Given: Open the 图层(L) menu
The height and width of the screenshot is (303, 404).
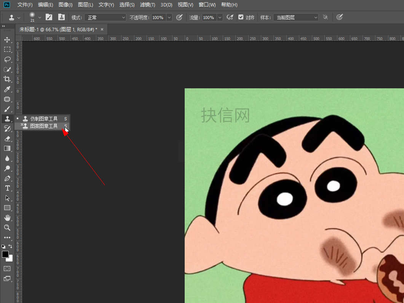Looking at the screenshot, I should pos(86,5).
